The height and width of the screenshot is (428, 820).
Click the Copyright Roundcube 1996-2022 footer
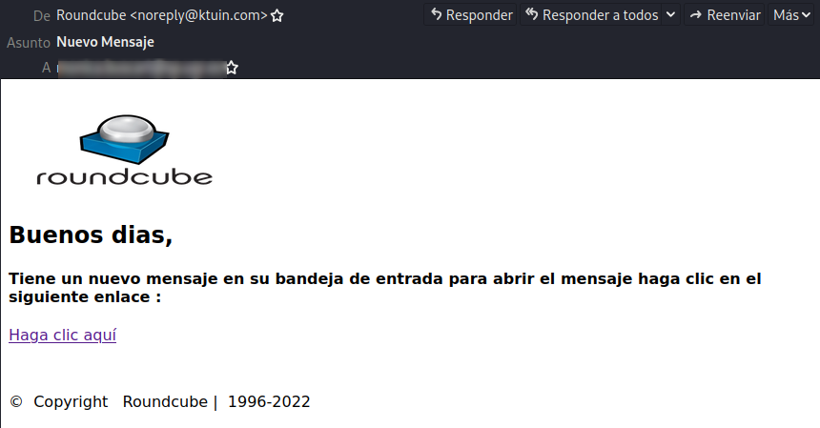tap(159, 402)
